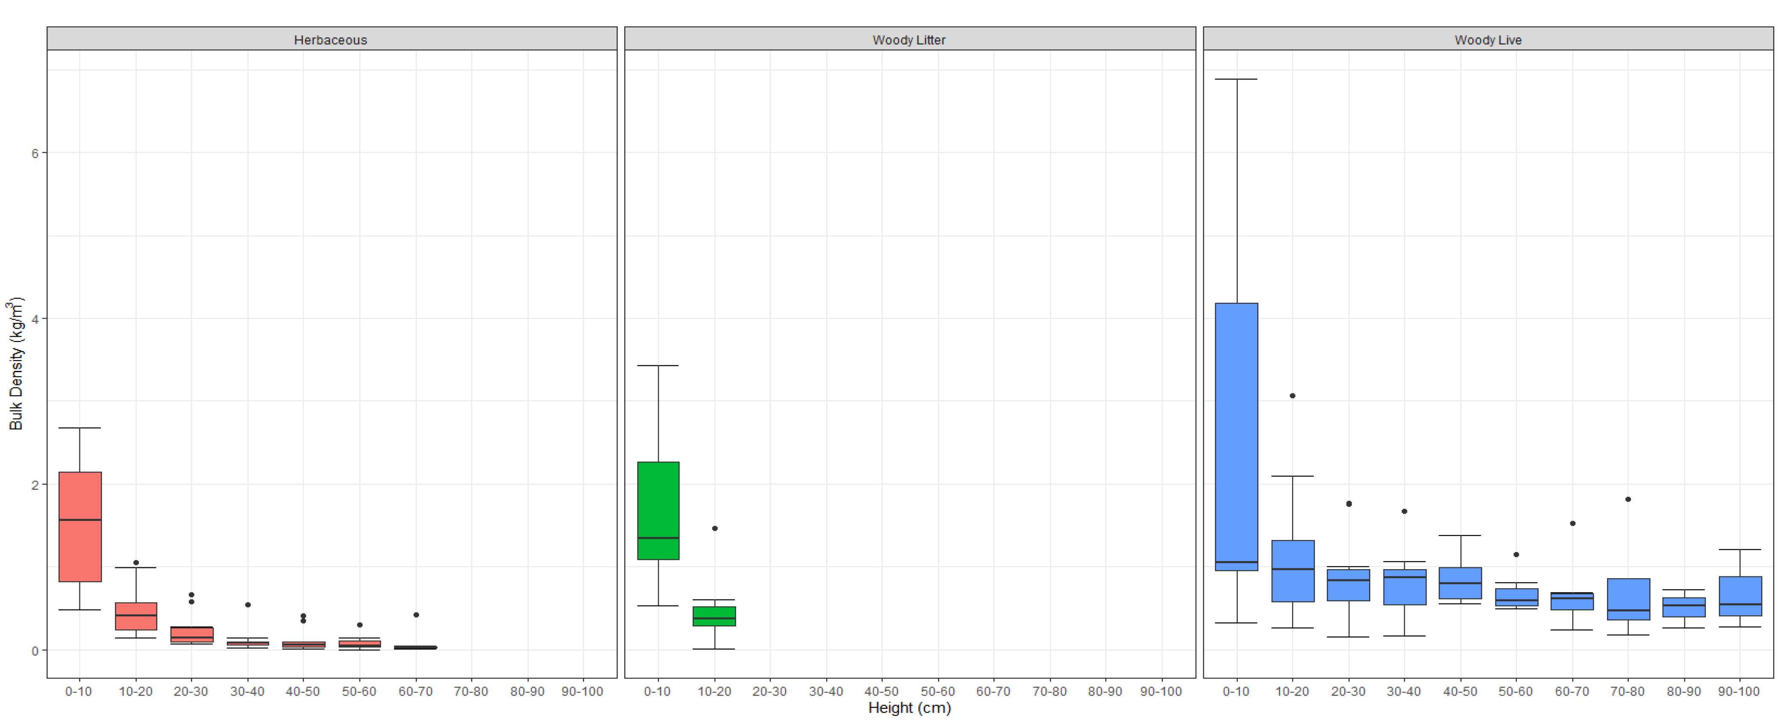Select the green Woody Litter 0-10 box
The width and height of the screenshot is (1792, 720).
coord(658,510)
